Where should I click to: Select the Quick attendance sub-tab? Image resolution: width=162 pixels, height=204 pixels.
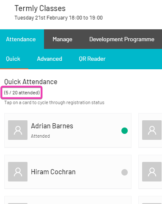[x=13, y=59]
